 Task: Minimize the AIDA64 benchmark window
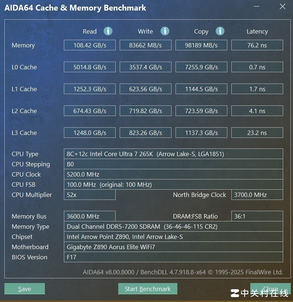256,6
